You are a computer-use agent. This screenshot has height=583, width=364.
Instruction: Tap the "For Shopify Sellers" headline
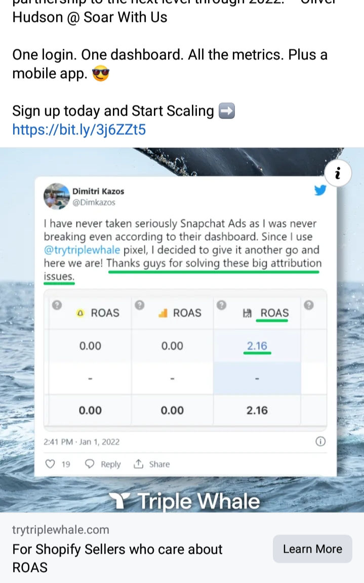(x=117, y=549)
